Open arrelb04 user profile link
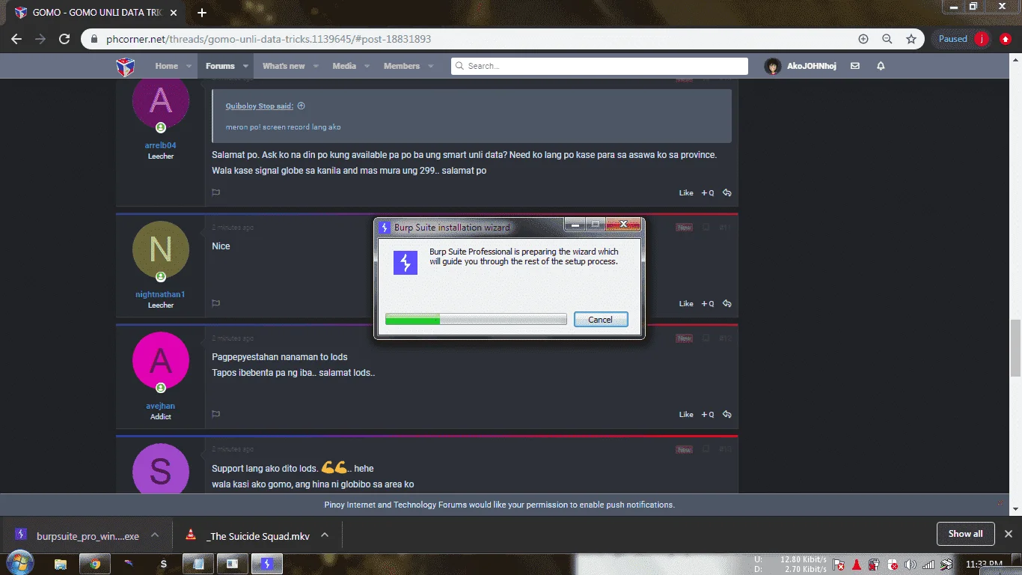Viewport: 1022px width, 575px height. pyautogui.click(x=161, y=145)
